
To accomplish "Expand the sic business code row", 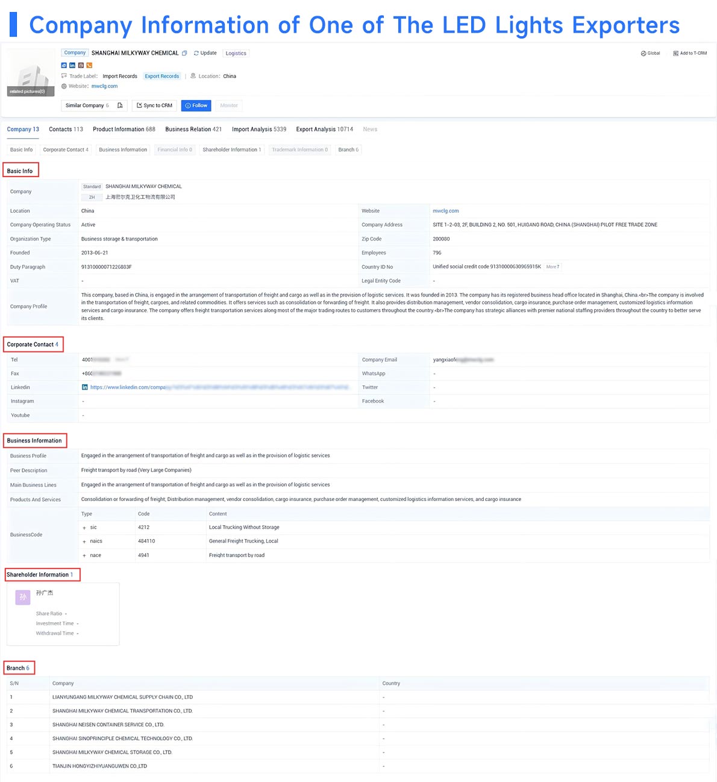I will pyautogui.click(x=84, y=528).
